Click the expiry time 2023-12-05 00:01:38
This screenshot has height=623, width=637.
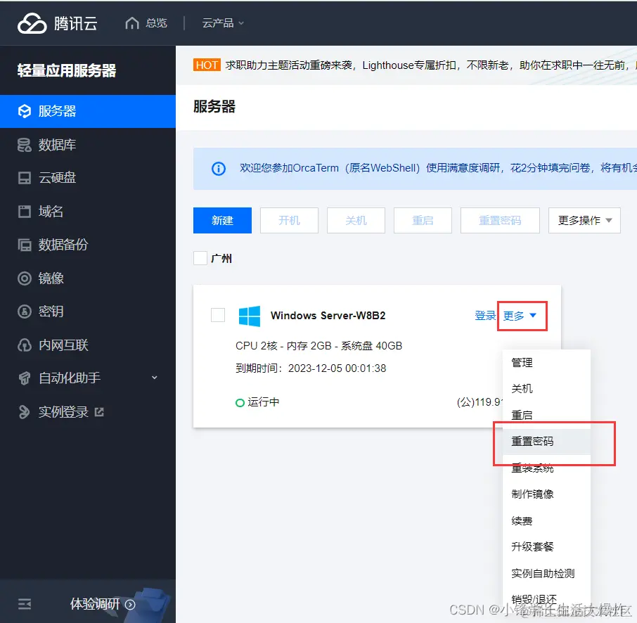pos(337,368)
